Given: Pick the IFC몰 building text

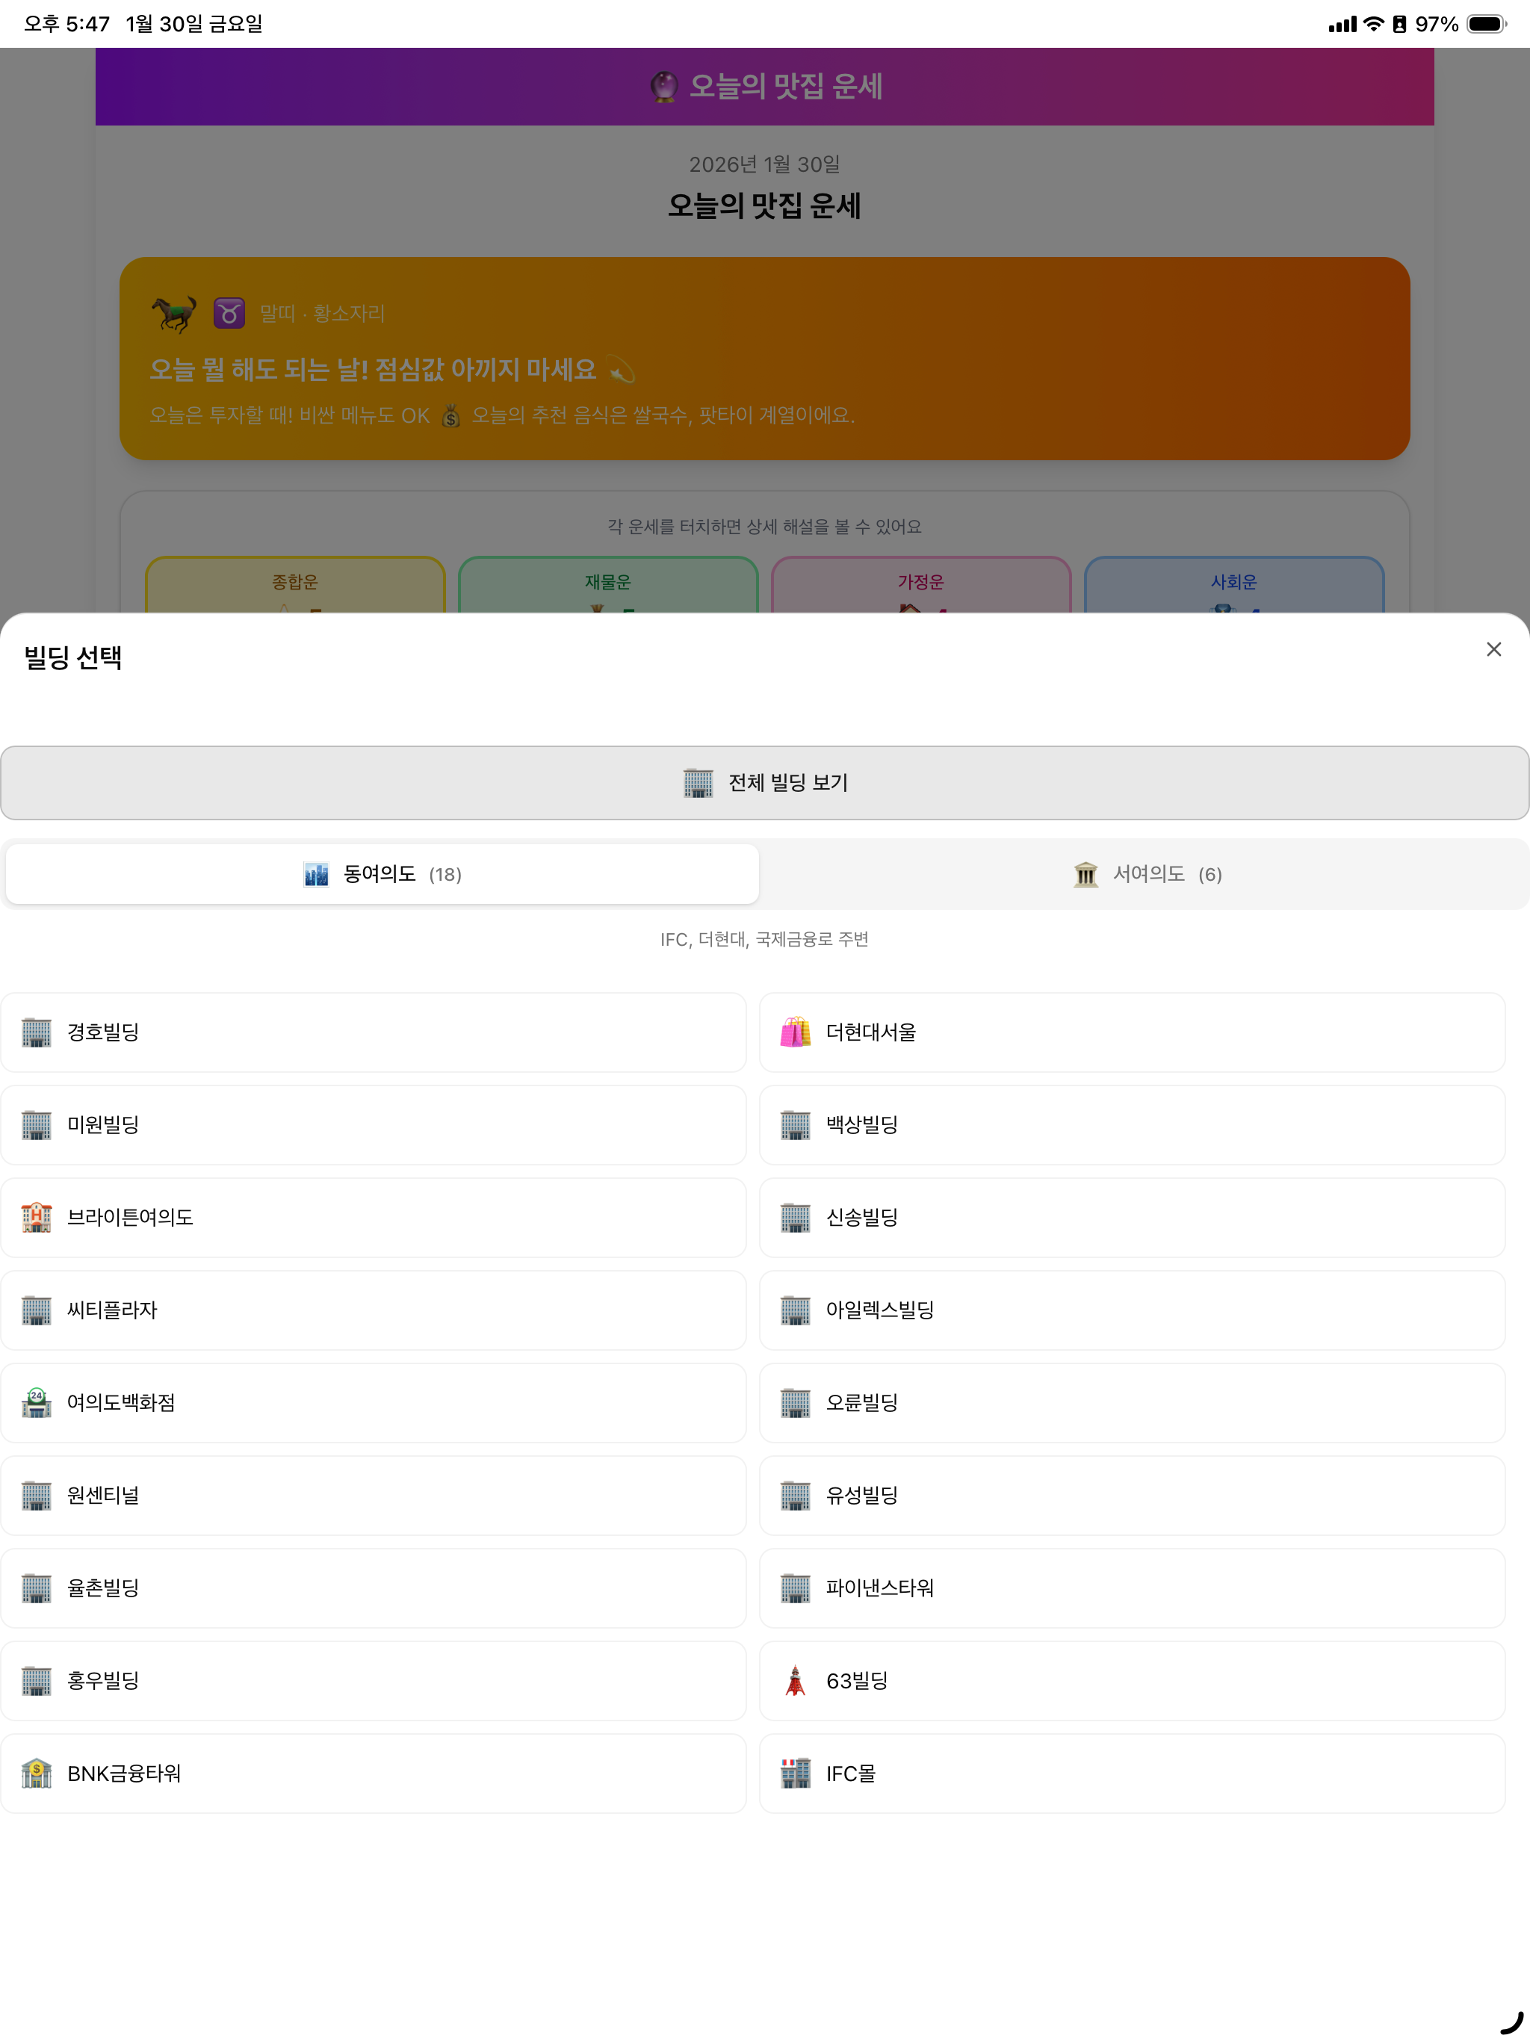Looking at the screenshot, I should click(851, 1774).
